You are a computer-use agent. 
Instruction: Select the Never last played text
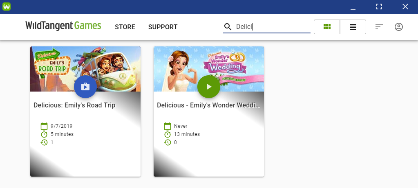(181, 126)
